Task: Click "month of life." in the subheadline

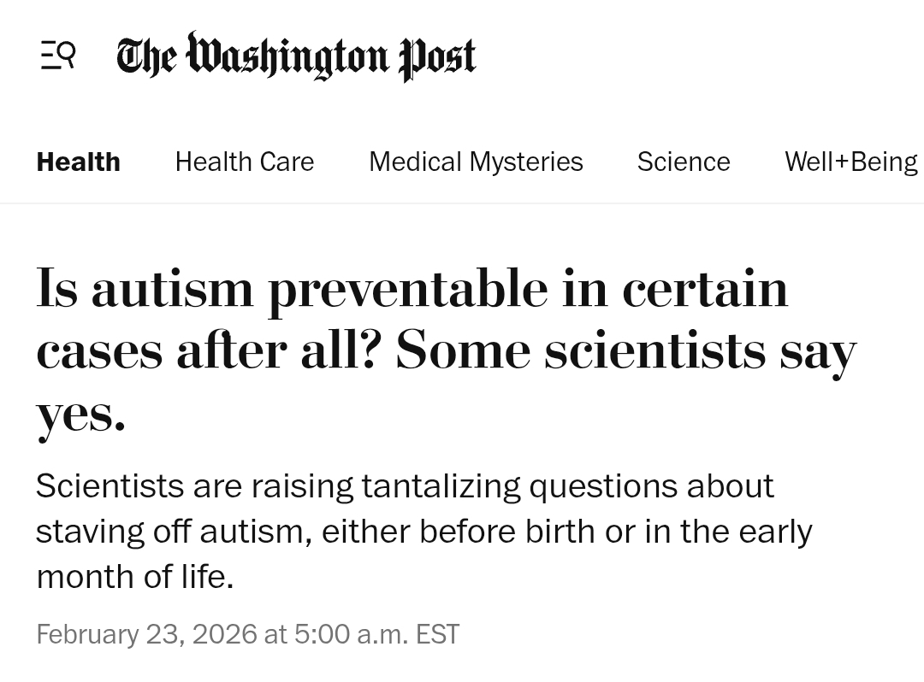Action: 134,577
